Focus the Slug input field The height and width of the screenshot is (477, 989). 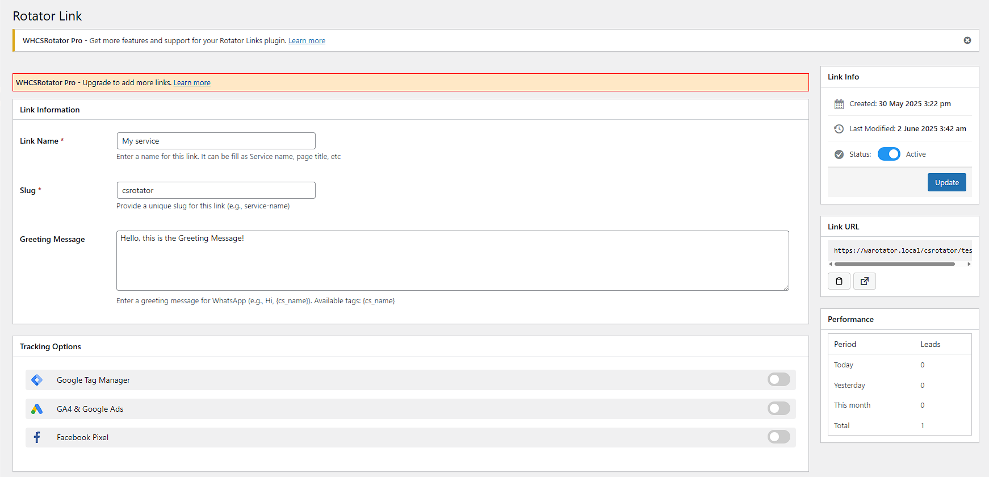216,190
